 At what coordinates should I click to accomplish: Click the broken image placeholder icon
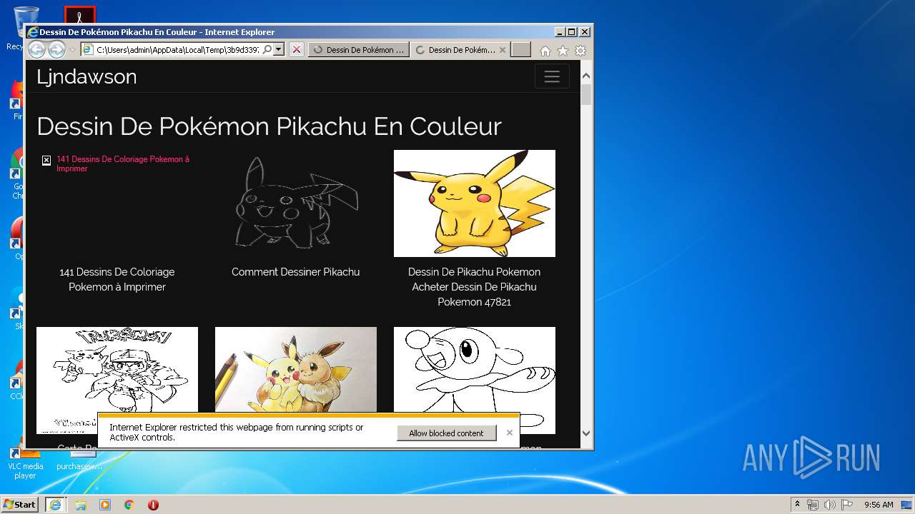point(46,161)
